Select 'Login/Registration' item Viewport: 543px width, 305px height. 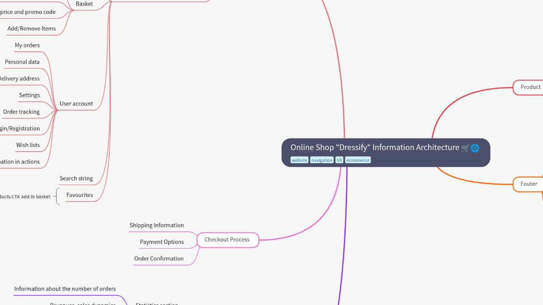point(19,128)
